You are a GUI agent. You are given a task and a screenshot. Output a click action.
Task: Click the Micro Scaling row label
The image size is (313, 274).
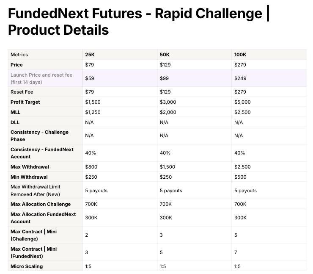(27, 266)
